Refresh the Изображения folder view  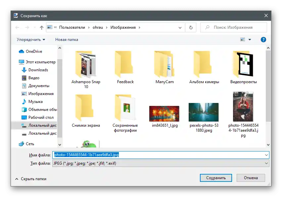pyautogui.click(x=191, y=27)
